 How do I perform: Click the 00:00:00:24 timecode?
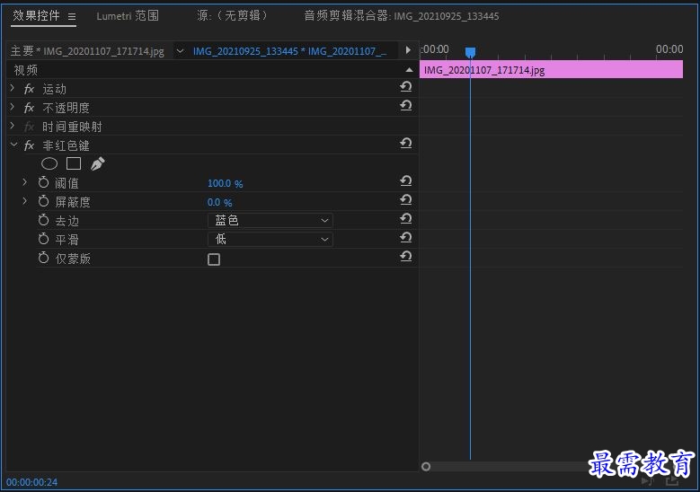(x=32, y=482)
